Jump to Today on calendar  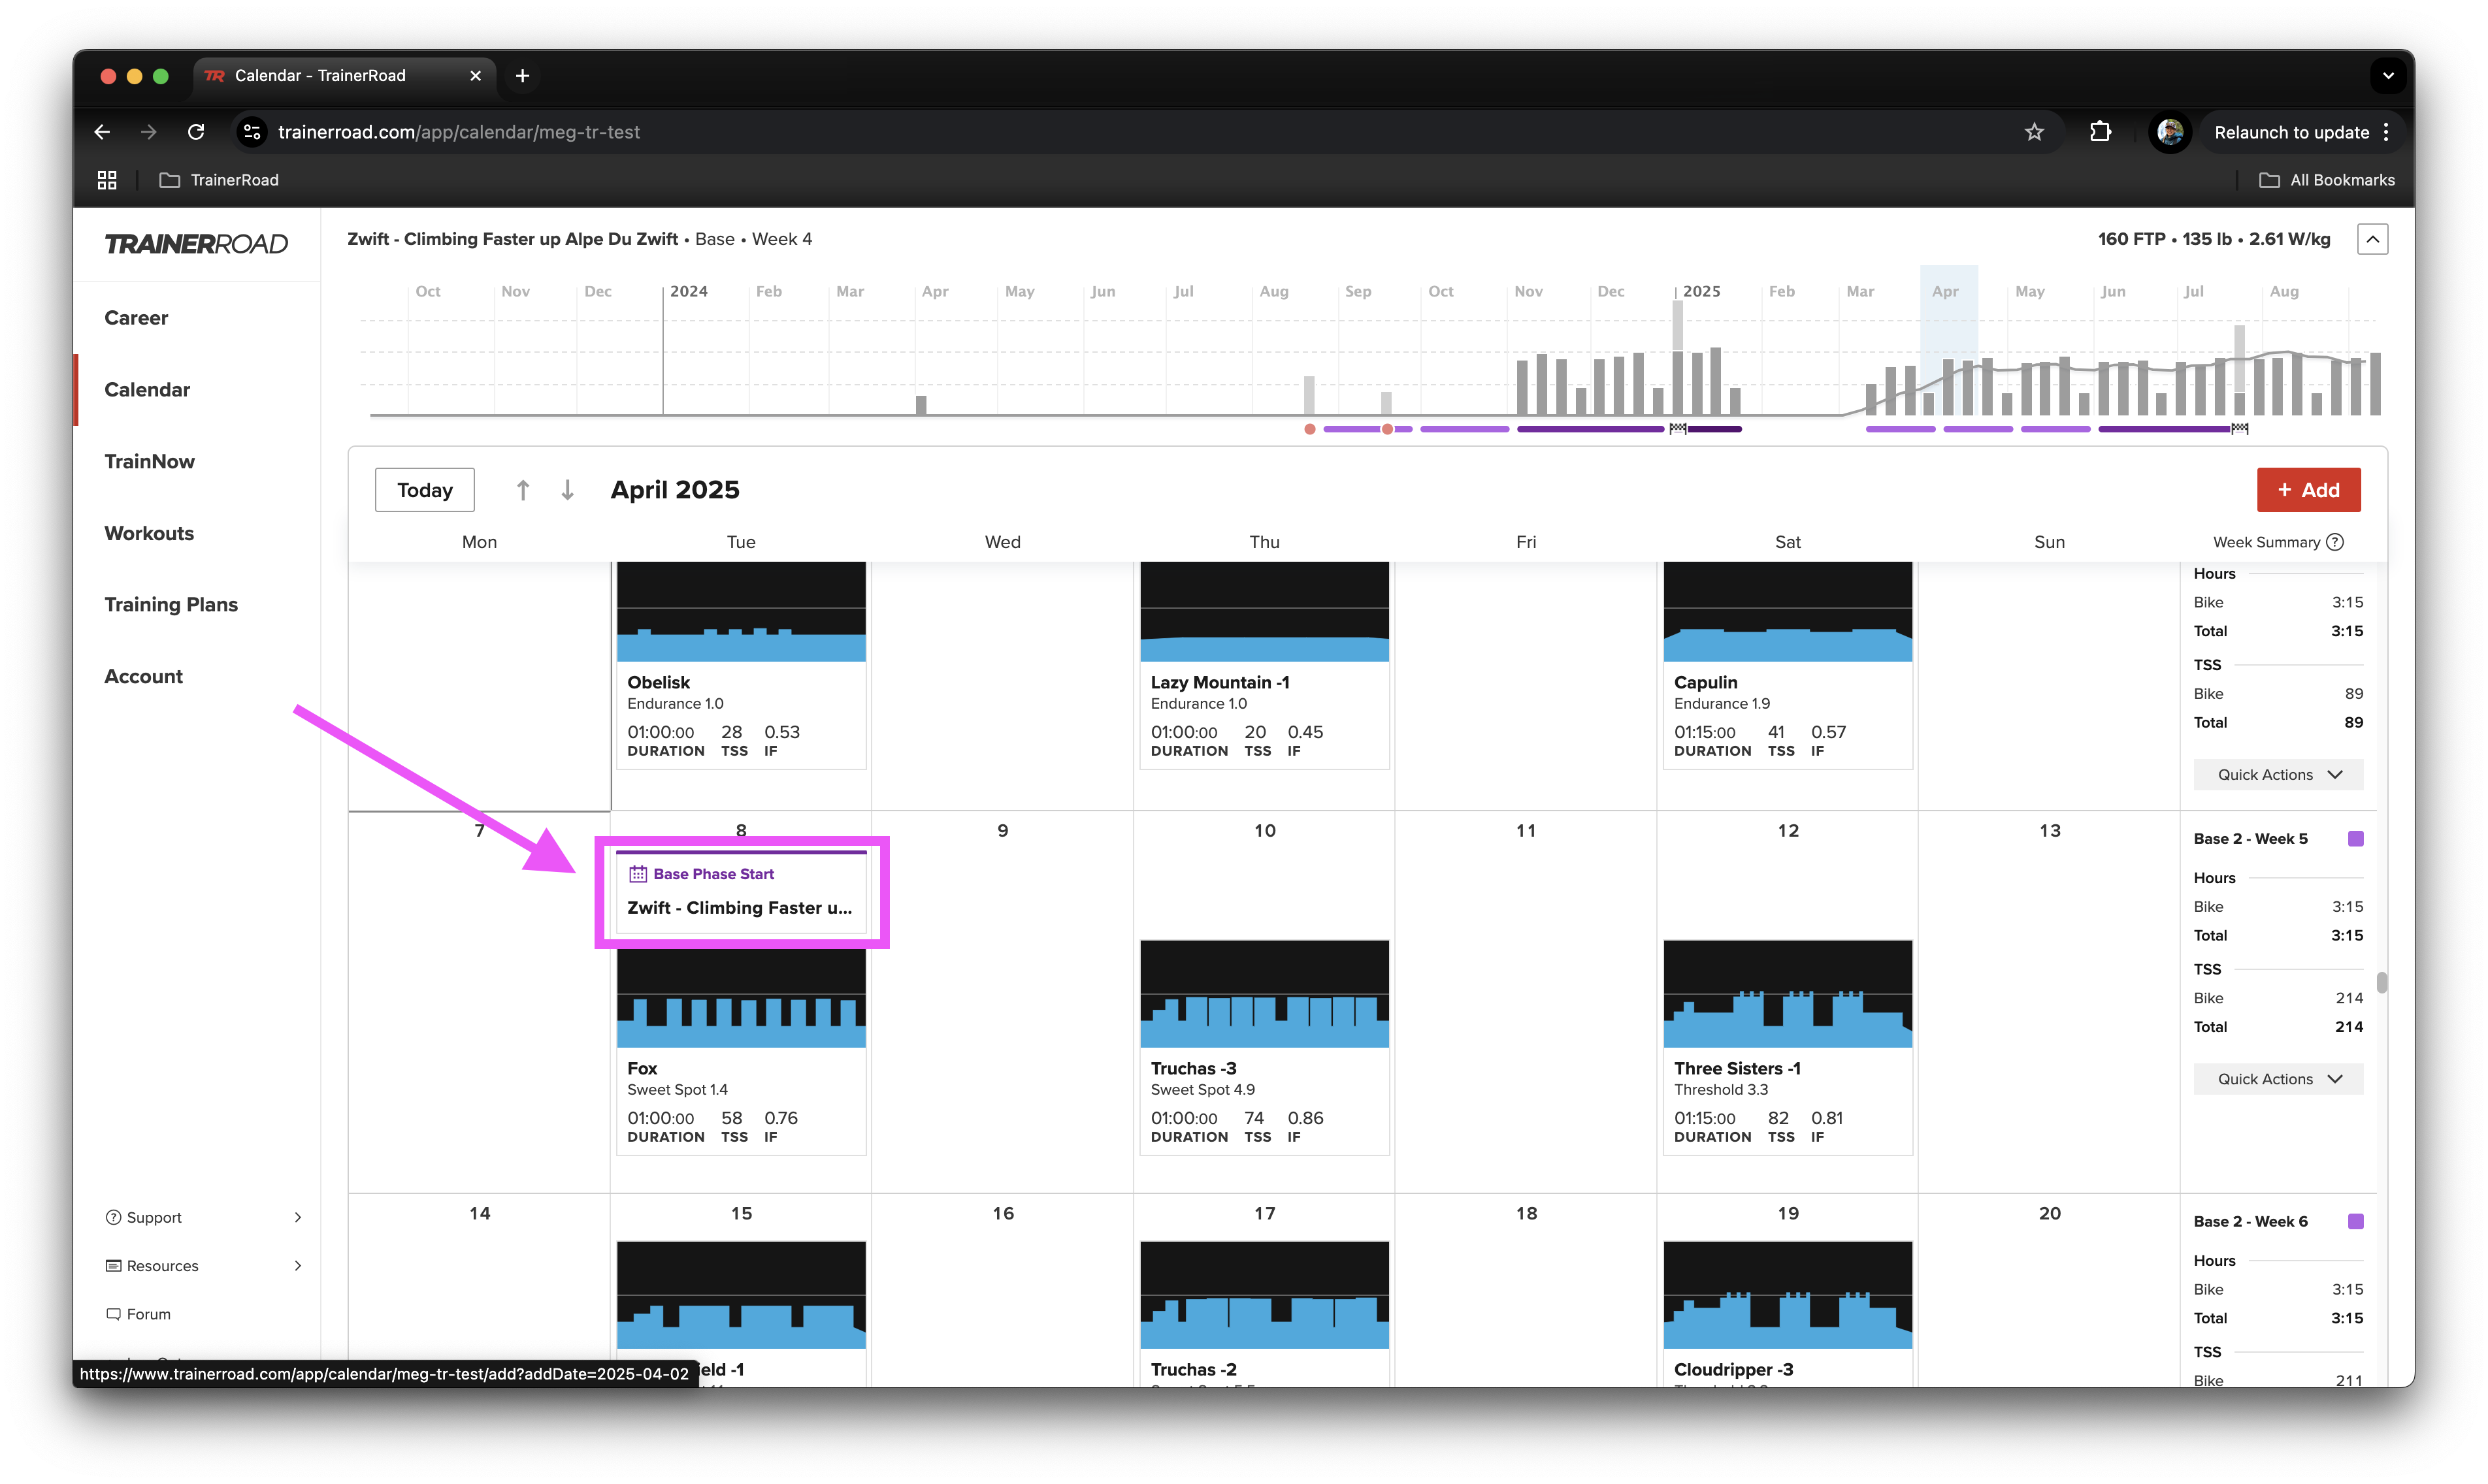(x=424, y=490)
